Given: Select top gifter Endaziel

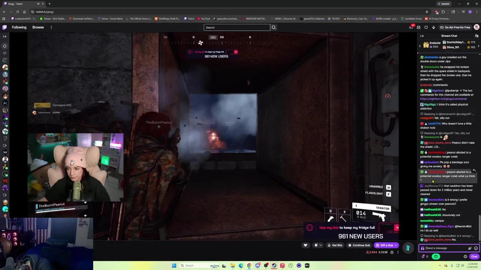Looking at the screenshot, I should pos(432,45).
